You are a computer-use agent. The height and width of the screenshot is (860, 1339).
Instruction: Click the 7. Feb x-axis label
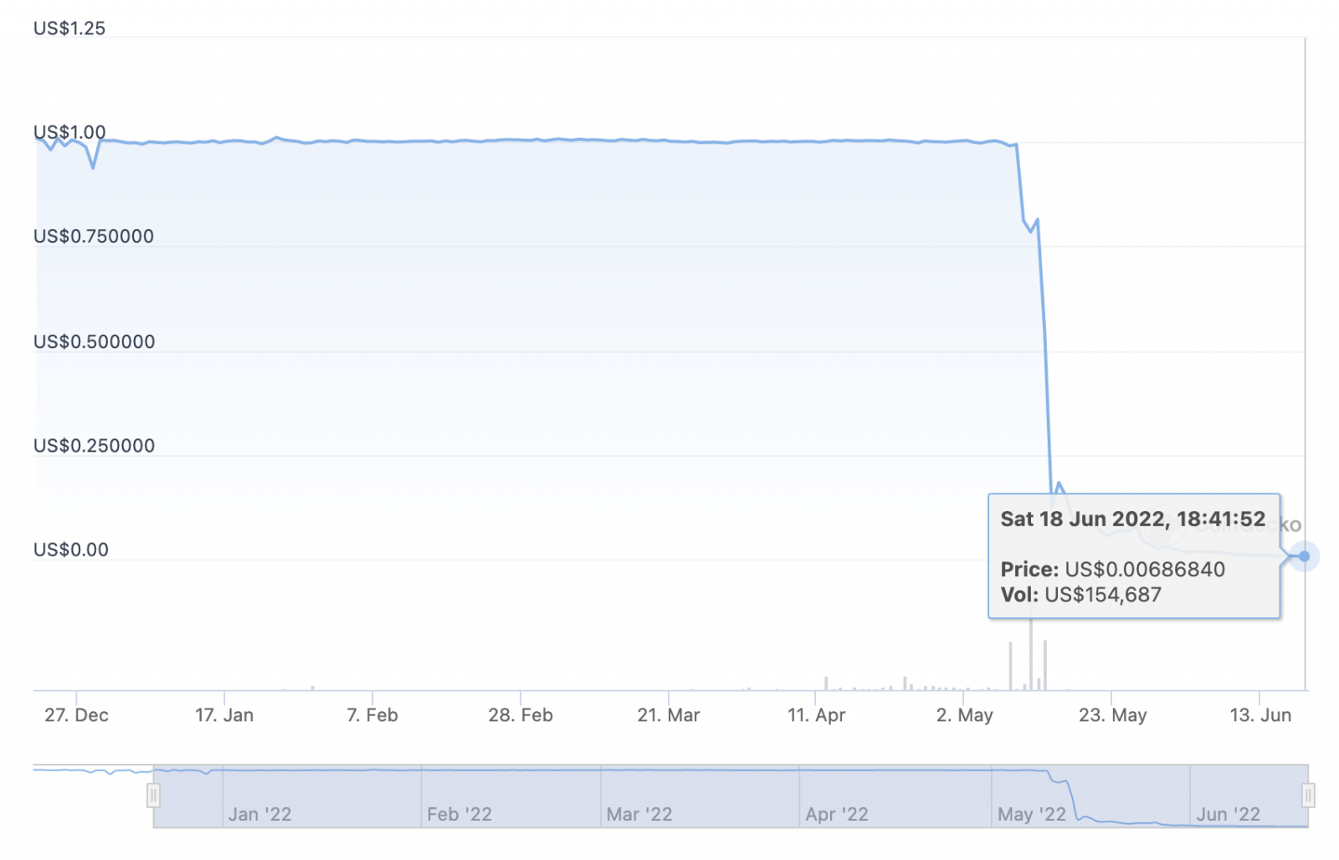pyautogui.click(x=372, y=715)
